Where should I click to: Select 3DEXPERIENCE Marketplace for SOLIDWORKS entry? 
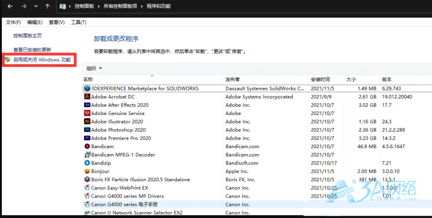145,89
